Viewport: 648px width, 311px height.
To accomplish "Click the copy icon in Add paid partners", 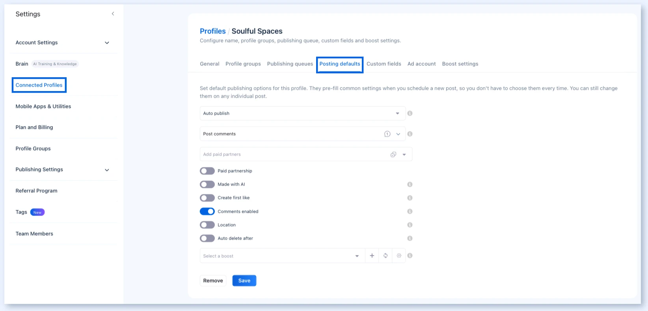I will click(393, 155).
